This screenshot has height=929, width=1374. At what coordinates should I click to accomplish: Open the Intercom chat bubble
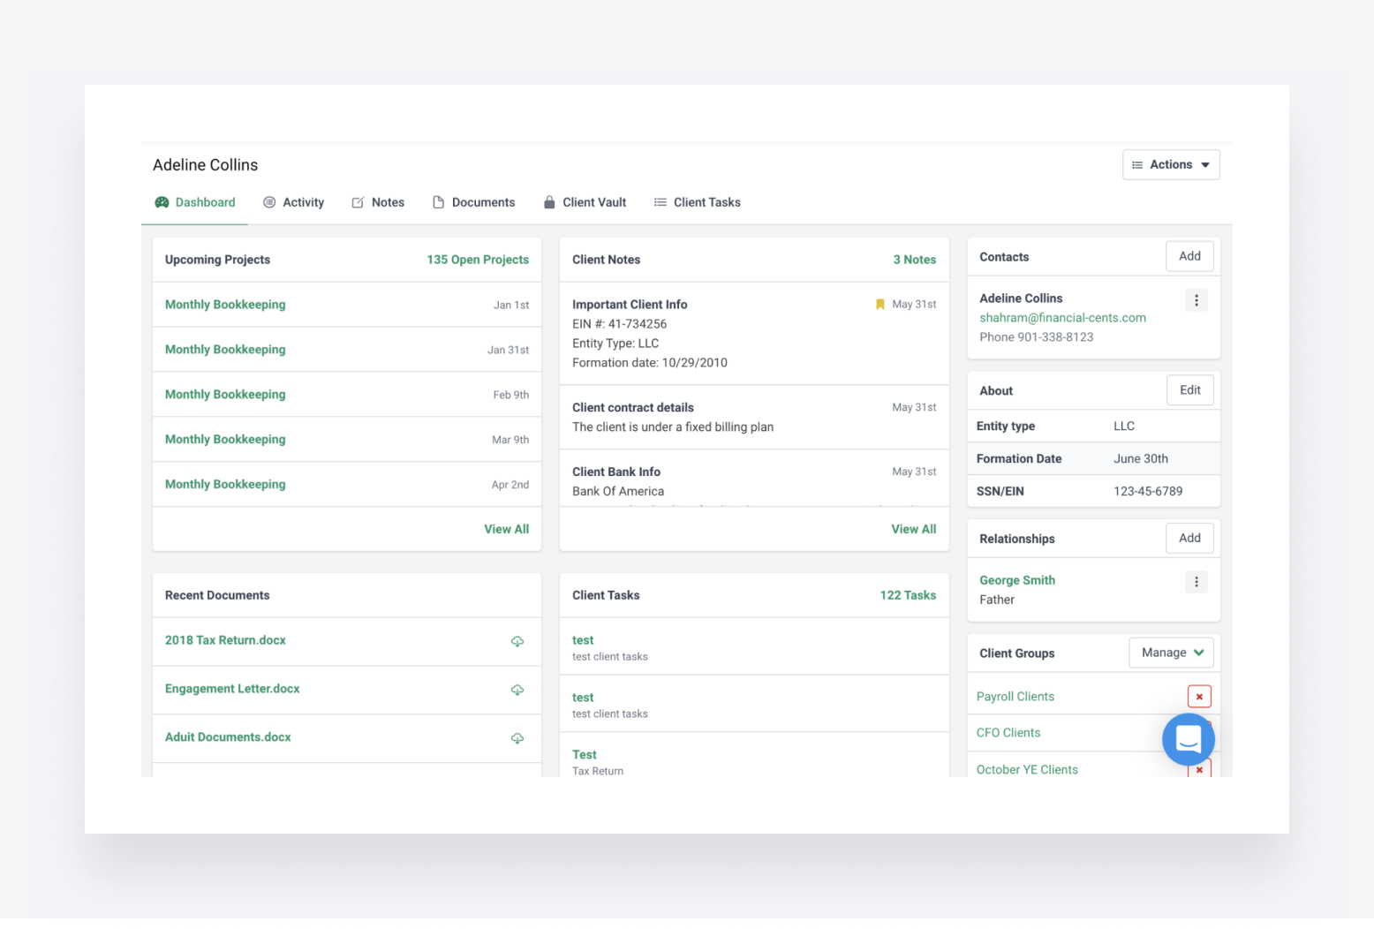point(1188,739)
